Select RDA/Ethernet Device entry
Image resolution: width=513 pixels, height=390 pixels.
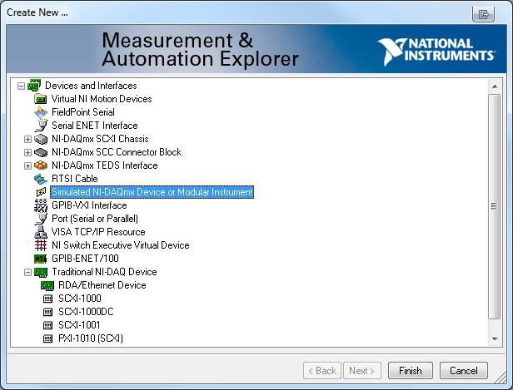pyautogui.click(x=102, y=285)
